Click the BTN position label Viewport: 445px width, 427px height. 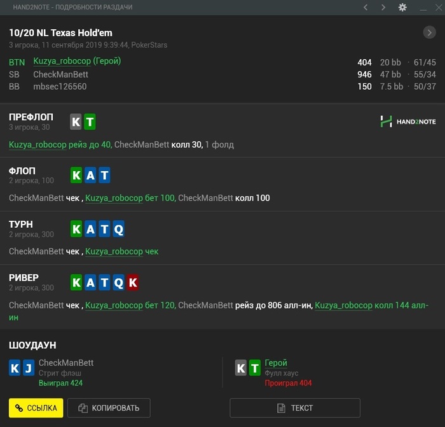pyautogui.click(x=17, y=62)
